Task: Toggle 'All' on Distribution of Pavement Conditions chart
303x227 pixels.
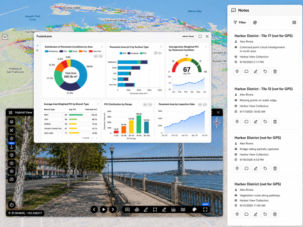Action: pyautogui.click(x=96, y=56)
